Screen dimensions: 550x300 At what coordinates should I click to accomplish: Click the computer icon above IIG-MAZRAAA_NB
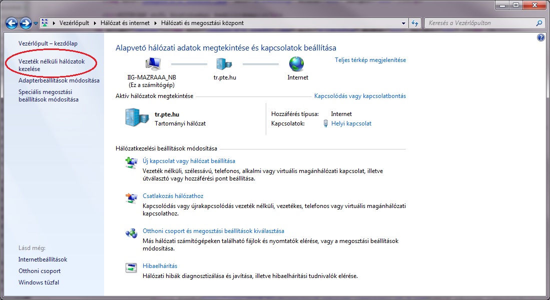click(152, 64)
